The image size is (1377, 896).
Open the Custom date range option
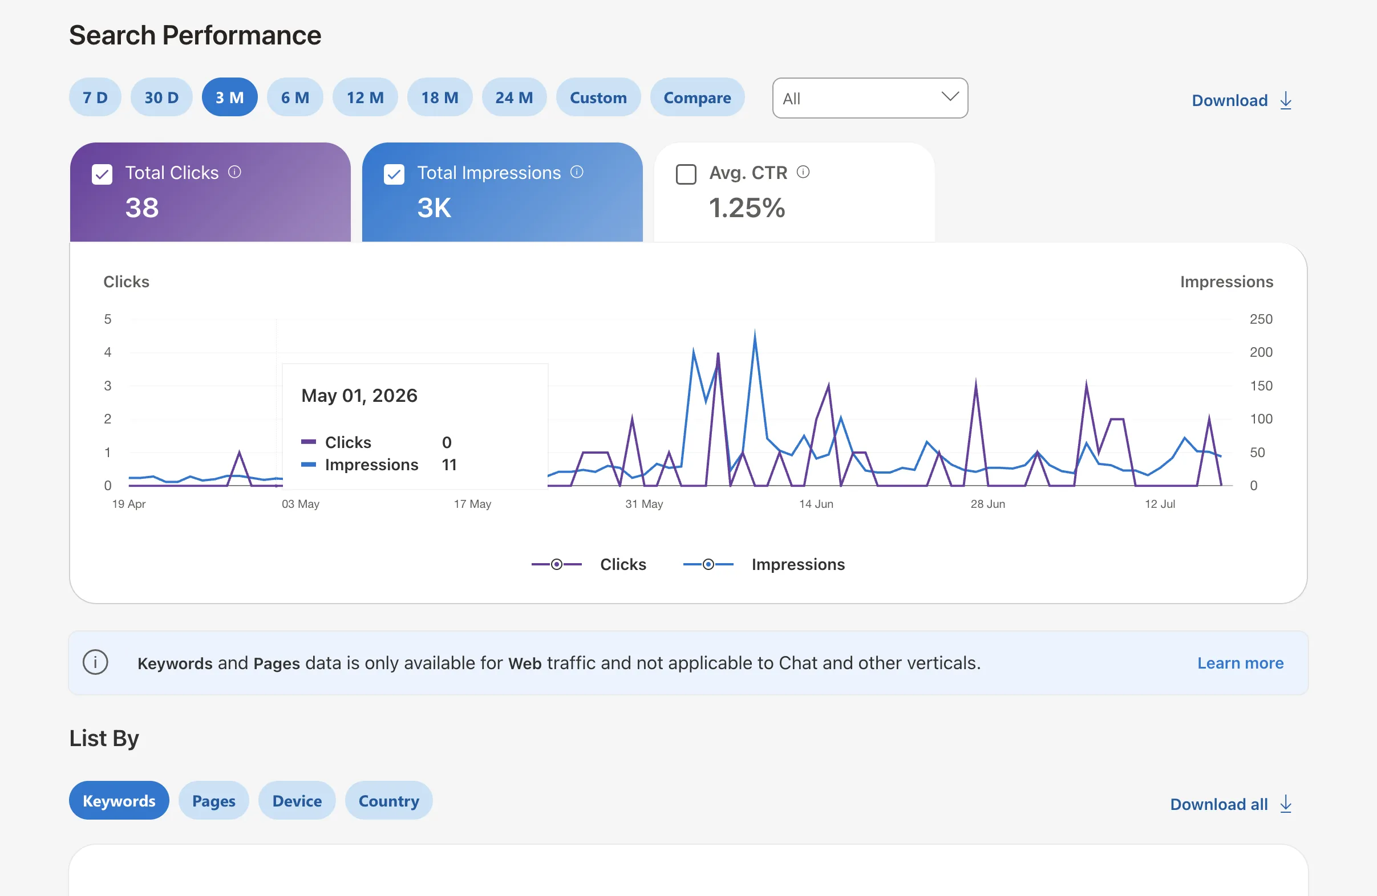tap(598, 97)
